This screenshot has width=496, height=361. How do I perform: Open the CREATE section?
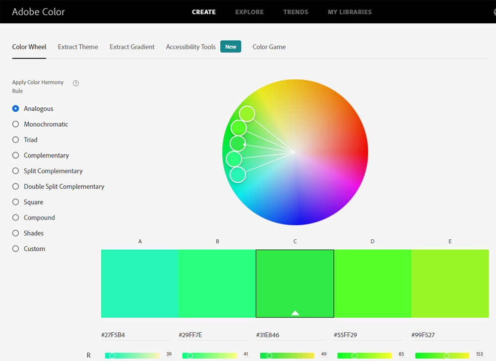204,12
